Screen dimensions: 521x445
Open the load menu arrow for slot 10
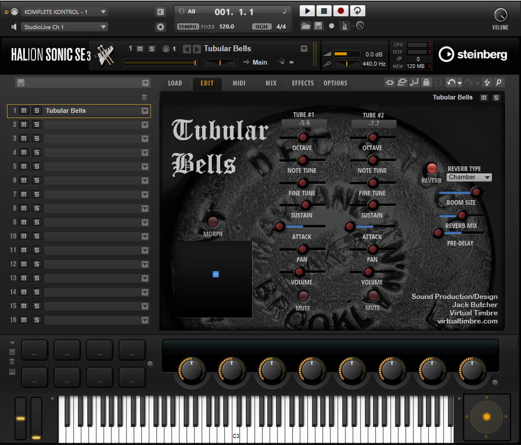pyautogui.click(x=145, y=236)
